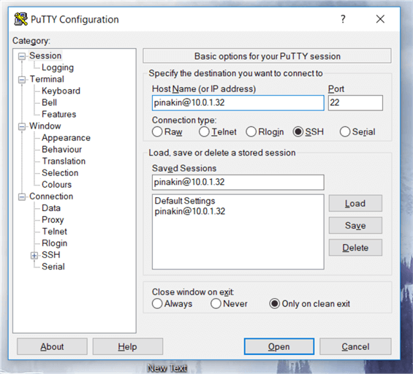Open the Selection category

point(60,172)
